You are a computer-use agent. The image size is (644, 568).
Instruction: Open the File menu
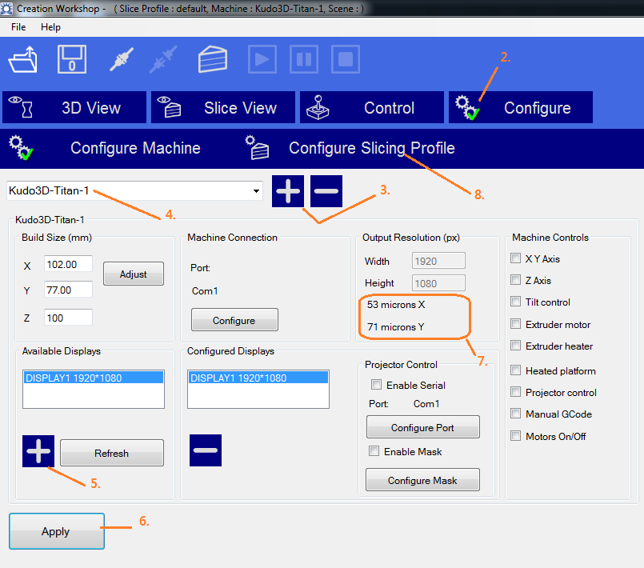(18, 26)
